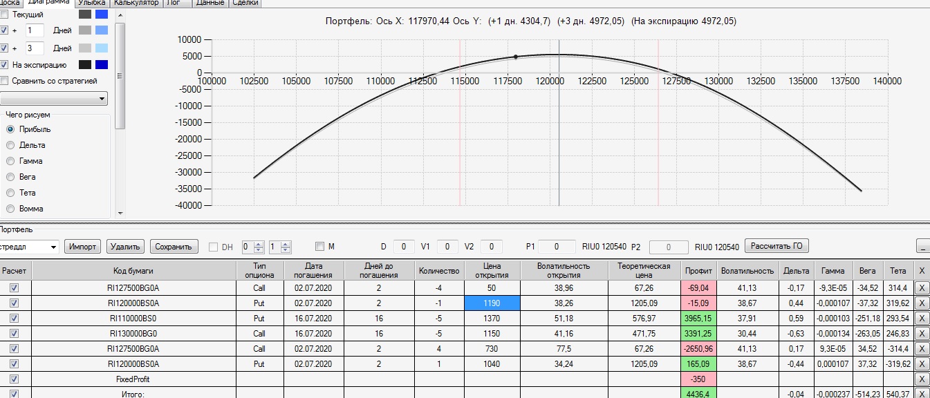The height and width of the screenshot is (398, 930).
Task: Delete row with profit -69,04 using X
Action: [x=922, y=288]
